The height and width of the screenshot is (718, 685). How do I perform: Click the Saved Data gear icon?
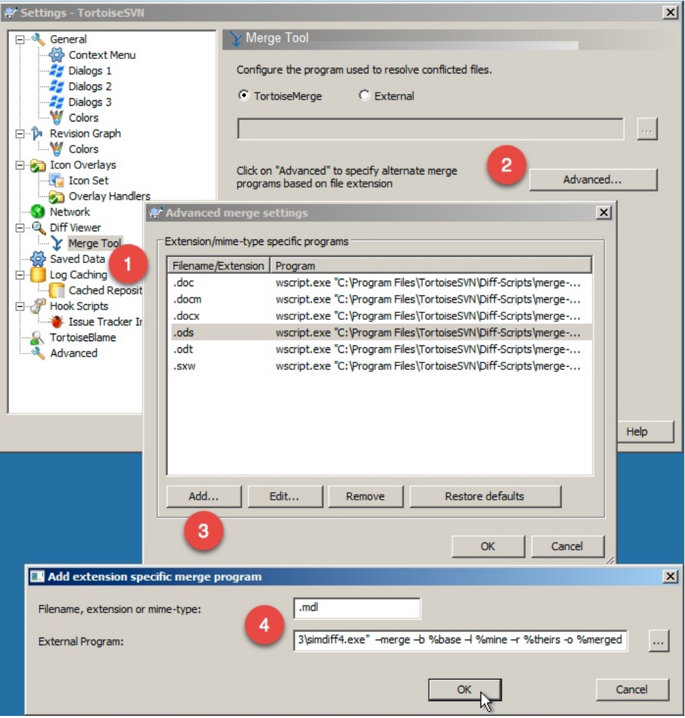[x=38, y=259]
